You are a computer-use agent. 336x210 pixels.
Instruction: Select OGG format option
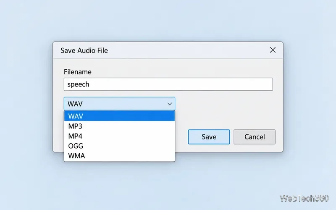pyautogui.click(x=119, y=146)
